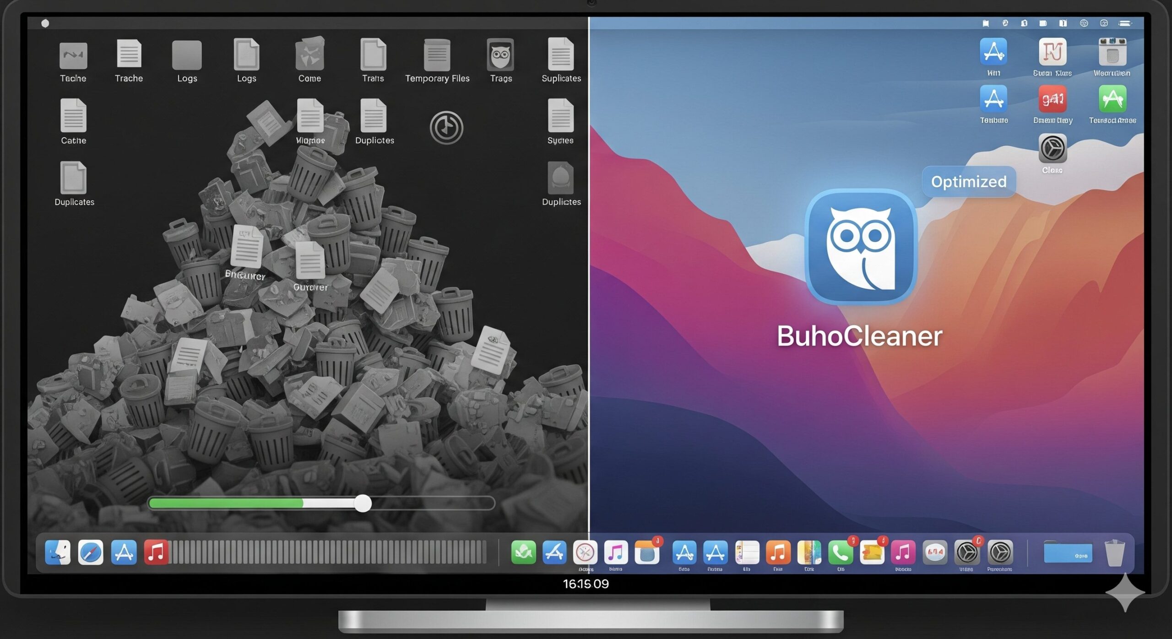Open the Logs icon shaped like a document
Image resolution: width=1172 pixels, height=639 pixels.
pyautogui.click(x=246, y=54)
